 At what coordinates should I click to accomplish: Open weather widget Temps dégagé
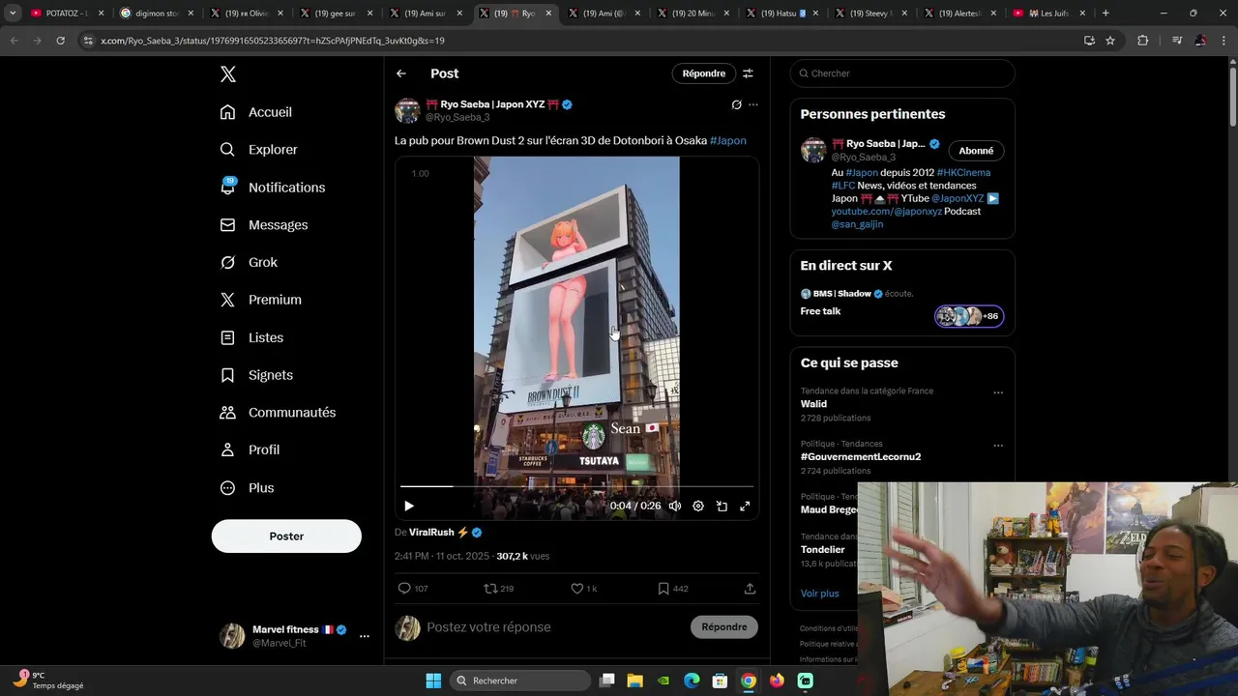tap(48, 681)
